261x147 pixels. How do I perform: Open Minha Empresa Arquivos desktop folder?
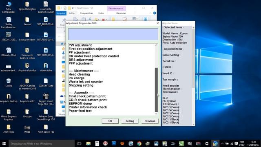9,115
